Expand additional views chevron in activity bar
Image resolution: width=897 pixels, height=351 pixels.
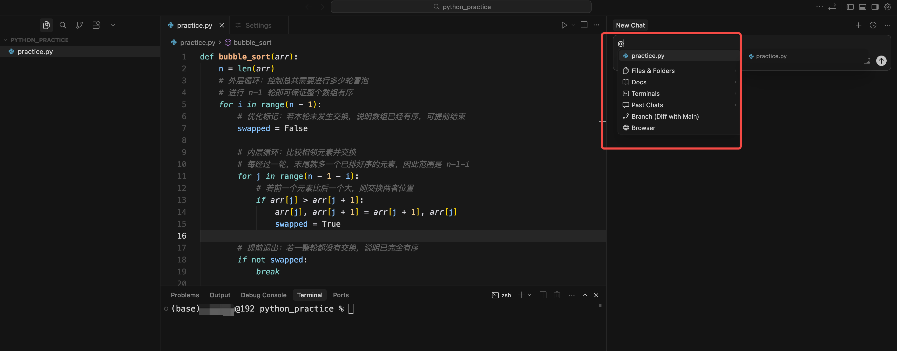(x=113, y=25)
